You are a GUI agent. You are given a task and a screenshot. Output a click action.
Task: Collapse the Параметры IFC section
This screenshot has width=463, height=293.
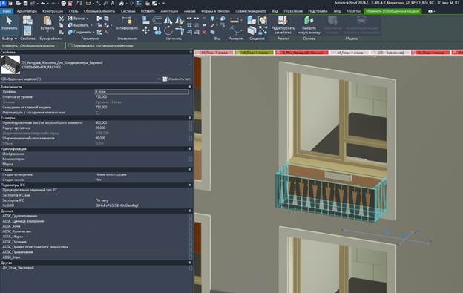click(x=190, y=185)
